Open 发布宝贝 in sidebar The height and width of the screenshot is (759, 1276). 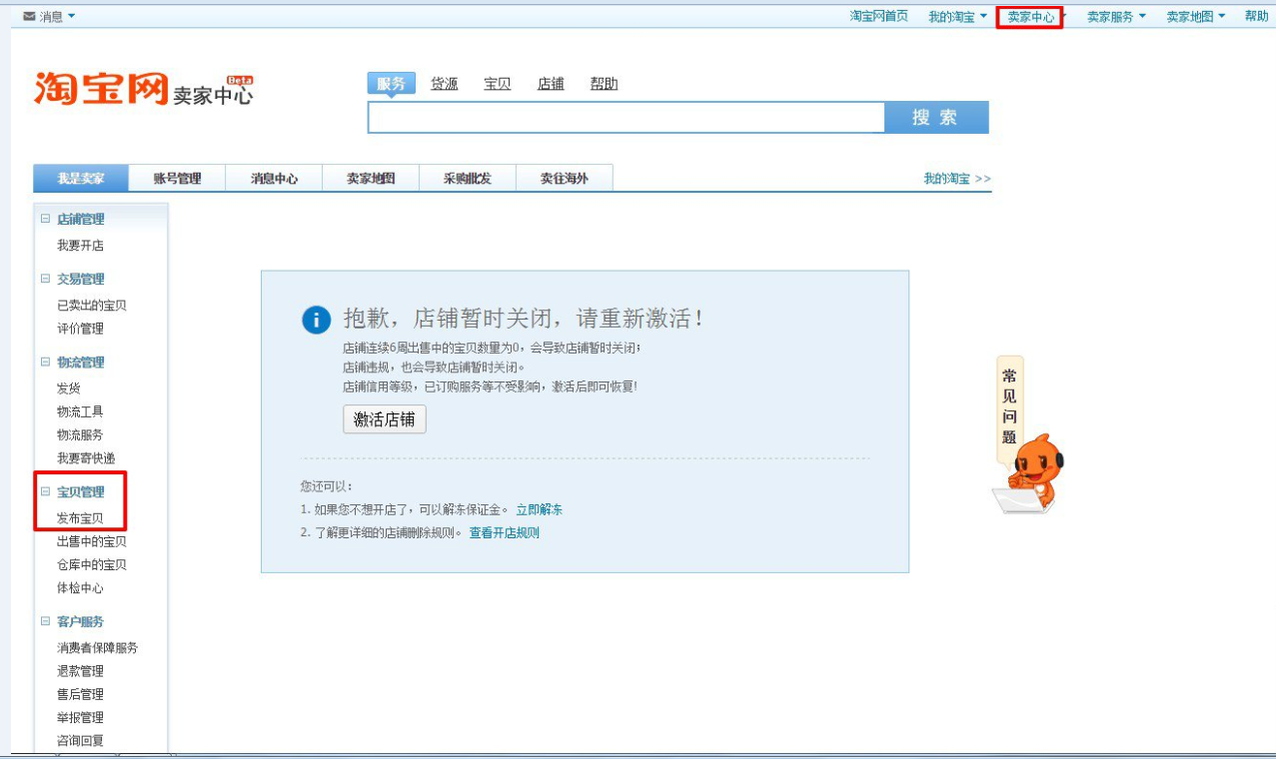tap(80, 518)
